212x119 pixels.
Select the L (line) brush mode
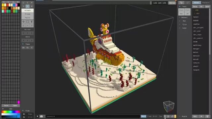pyautogui.click(x=24, y=3)
